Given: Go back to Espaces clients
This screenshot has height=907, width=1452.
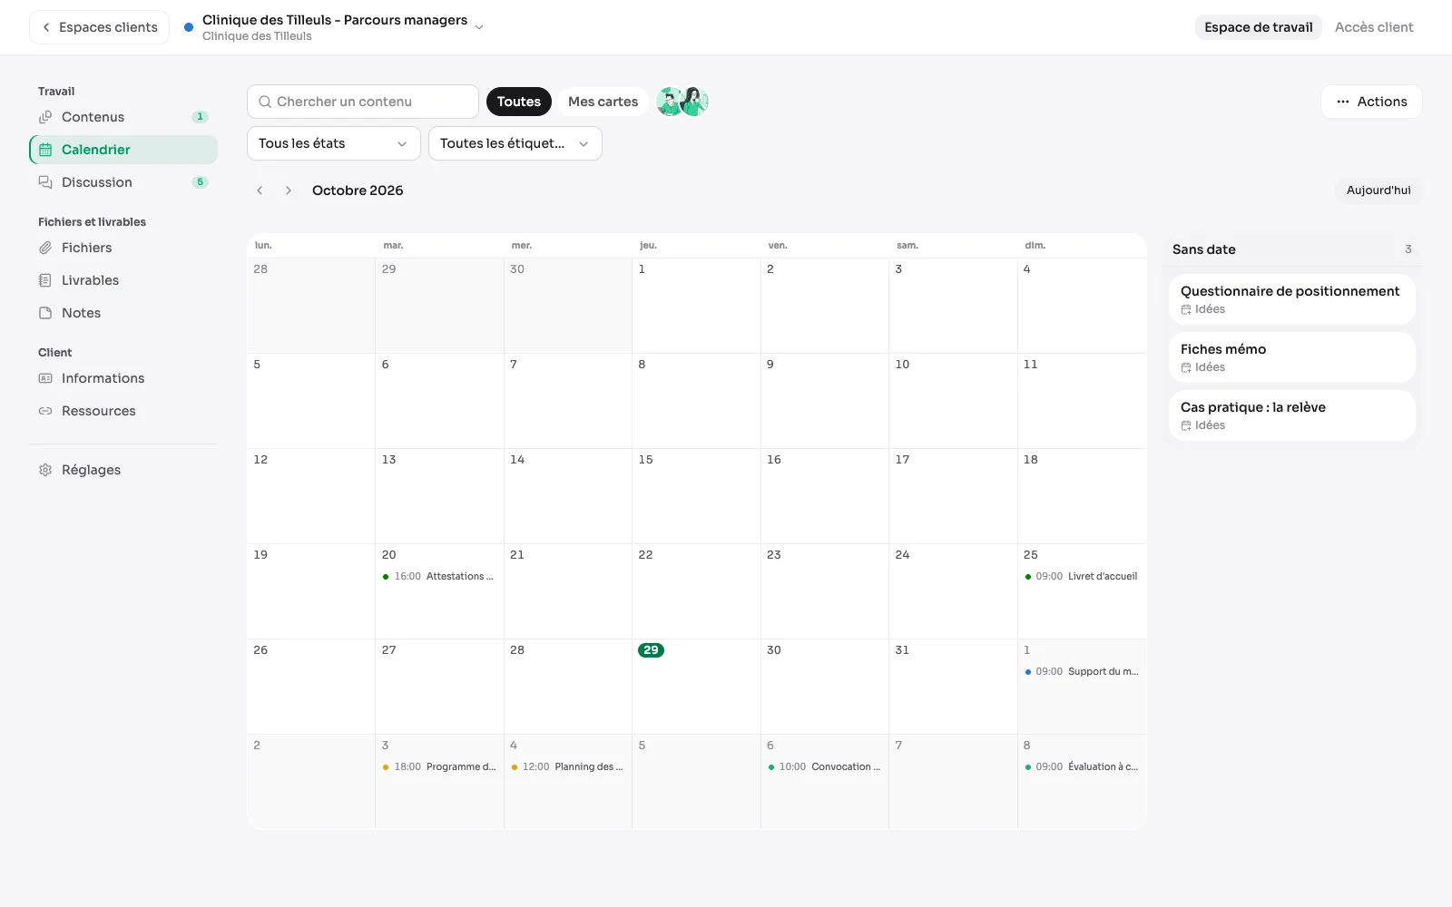Looking at the screenshot, I should click(x=100, y=27).
